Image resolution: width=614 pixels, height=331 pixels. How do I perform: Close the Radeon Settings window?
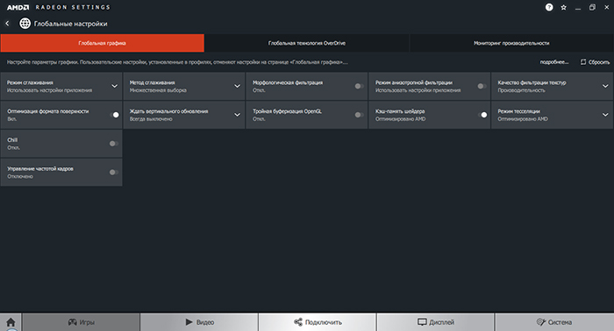pos(607,7)
